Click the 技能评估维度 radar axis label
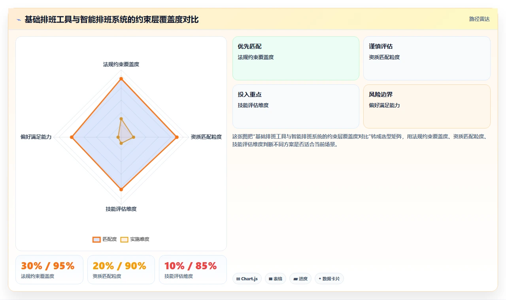 121,209
